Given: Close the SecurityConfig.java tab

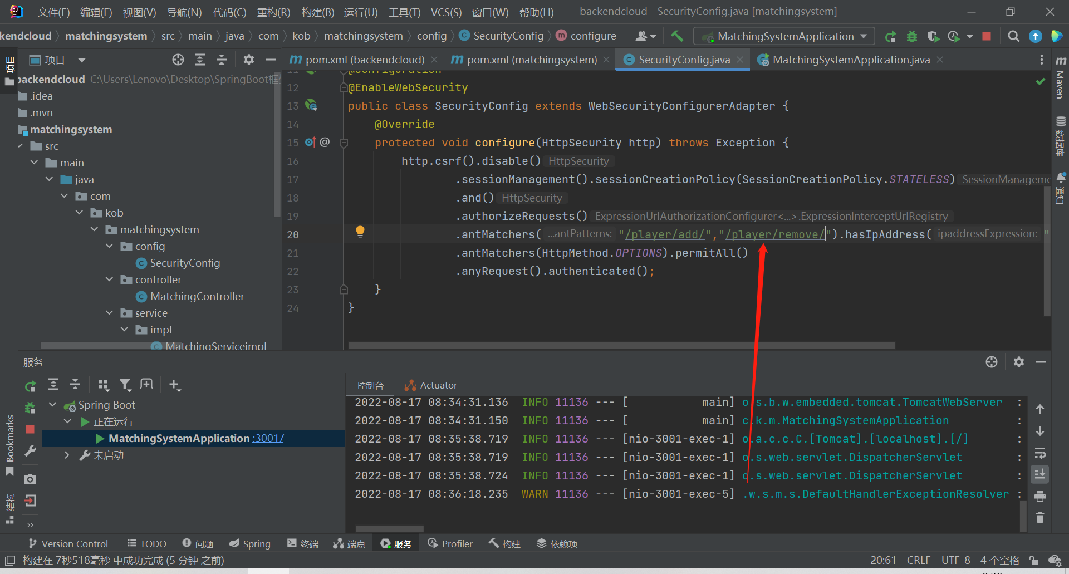Looking at the screenshot, I should [x=740, y=60].
